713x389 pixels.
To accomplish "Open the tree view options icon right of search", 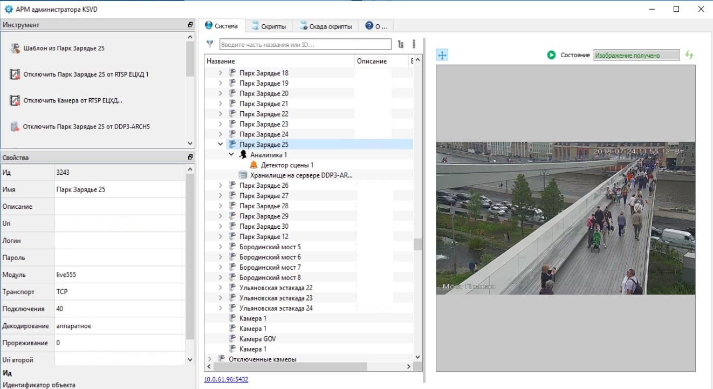I will [400, 44].
